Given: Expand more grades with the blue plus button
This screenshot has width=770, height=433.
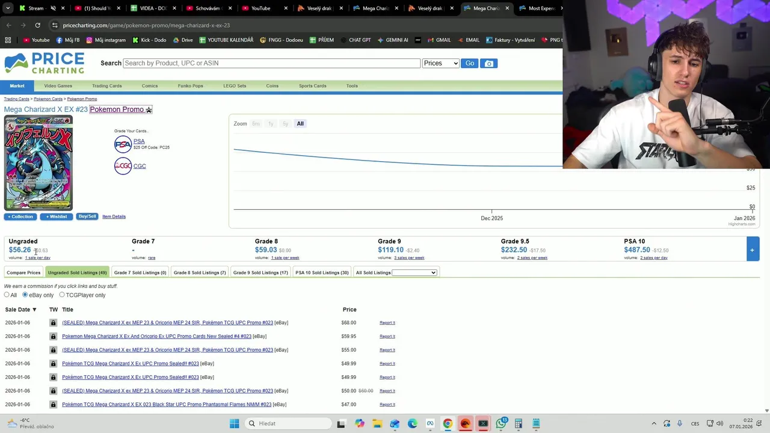Looking at the screenshot, I should point(752,250).
